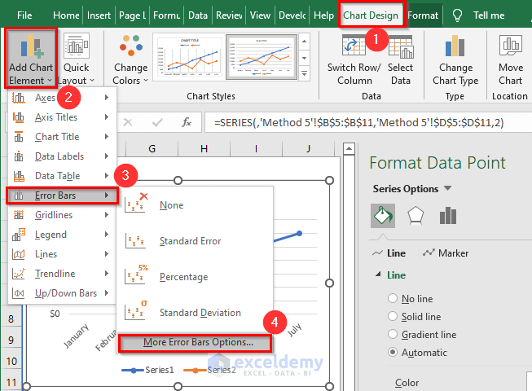Open the Help tab
Image resolution: width=532 pixels, height=391 pixels.
click(323, 15)
